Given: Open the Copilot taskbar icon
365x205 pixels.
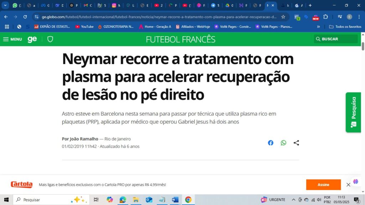Looking at the screenshot, I should click(x=110, y=200).
